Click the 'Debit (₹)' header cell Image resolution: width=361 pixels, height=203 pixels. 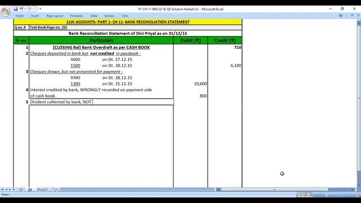pyautogui.click(x=191, y=41)
